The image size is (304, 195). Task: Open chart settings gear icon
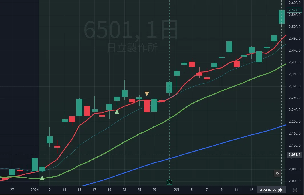pos(295,190)
